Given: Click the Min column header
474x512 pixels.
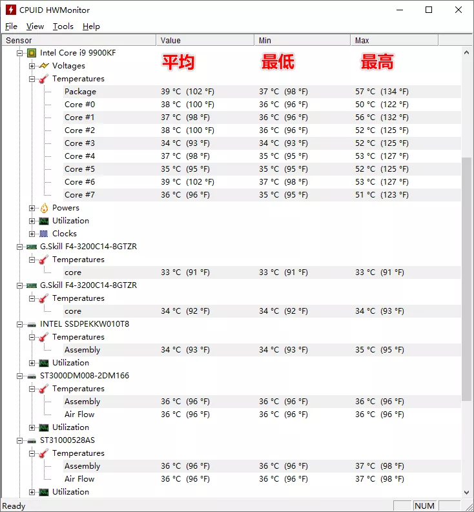Looking at the screenshot, I should pos(302,41).
